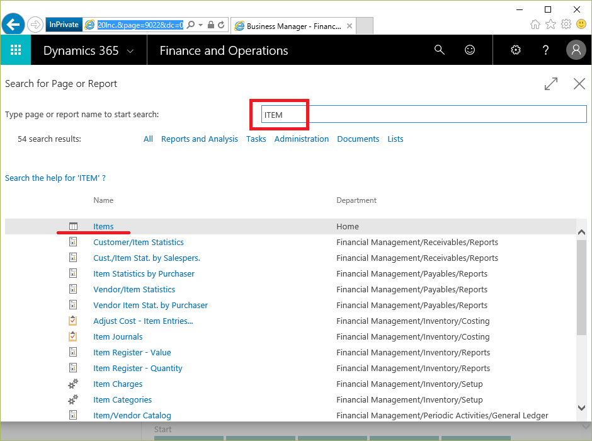Filter results by Tasks
The height and width of the screenshot is (441, 592).
pyautogui.click(x=256, y=139)
